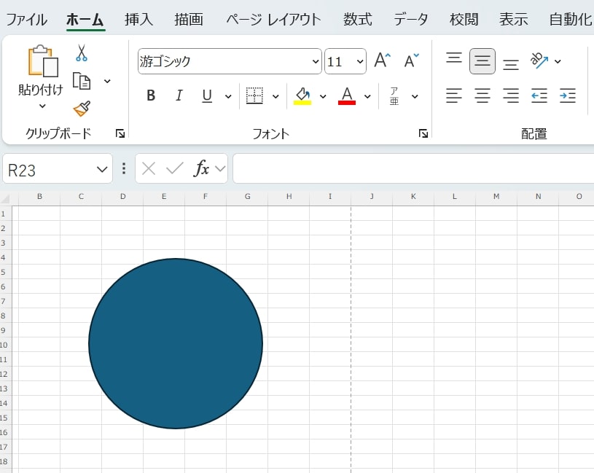Image resolution: width=594 pixels, height=473 pixels.
Task: Select row 10 header
Action: click(4, 345)
